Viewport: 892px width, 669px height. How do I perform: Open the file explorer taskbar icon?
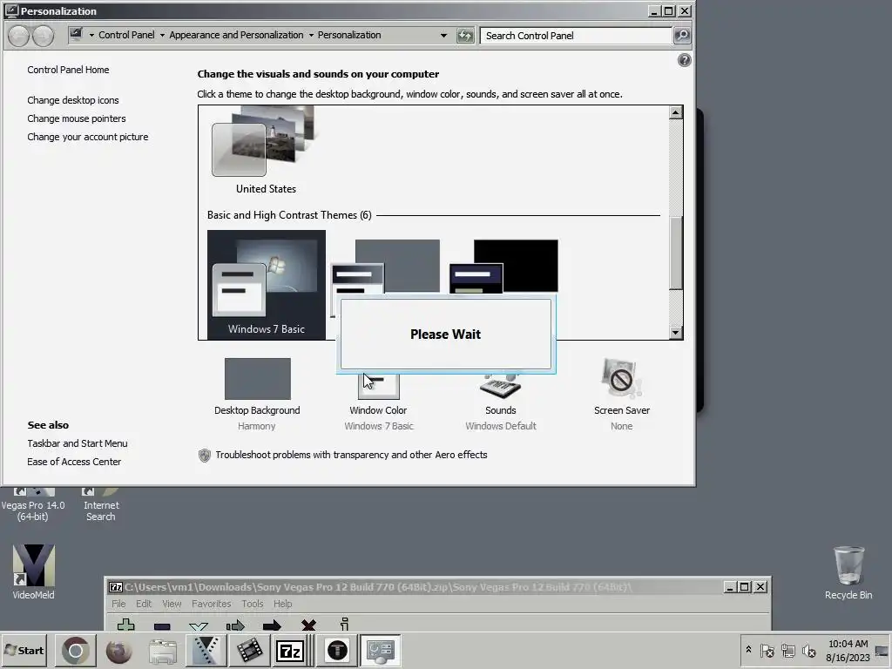[162, 651]
